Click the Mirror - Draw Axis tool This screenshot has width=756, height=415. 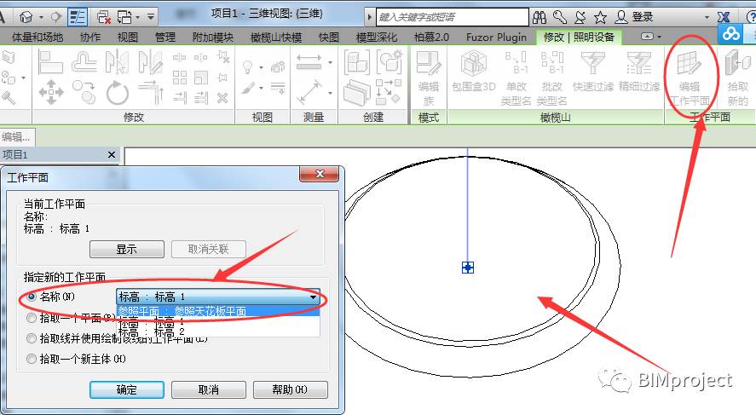coord(150,62)
